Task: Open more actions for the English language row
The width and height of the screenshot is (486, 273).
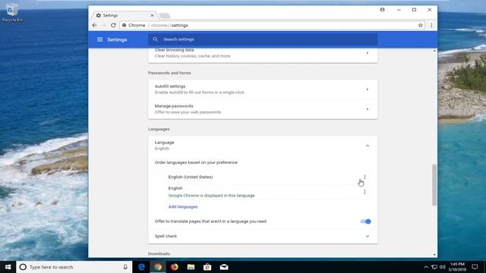Action: [x=364, y=192]
